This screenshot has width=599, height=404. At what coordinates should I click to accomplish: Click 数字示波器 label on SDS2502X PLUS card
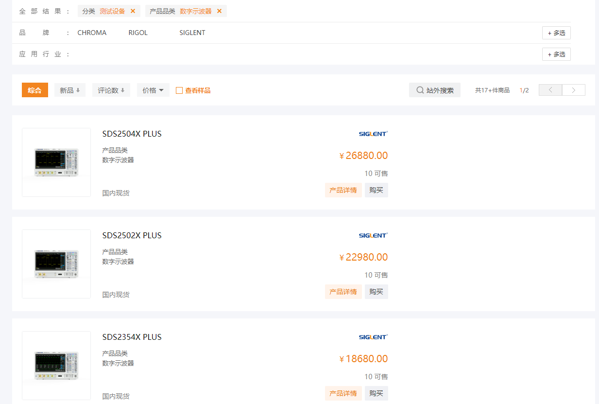[x=118, y=262]
